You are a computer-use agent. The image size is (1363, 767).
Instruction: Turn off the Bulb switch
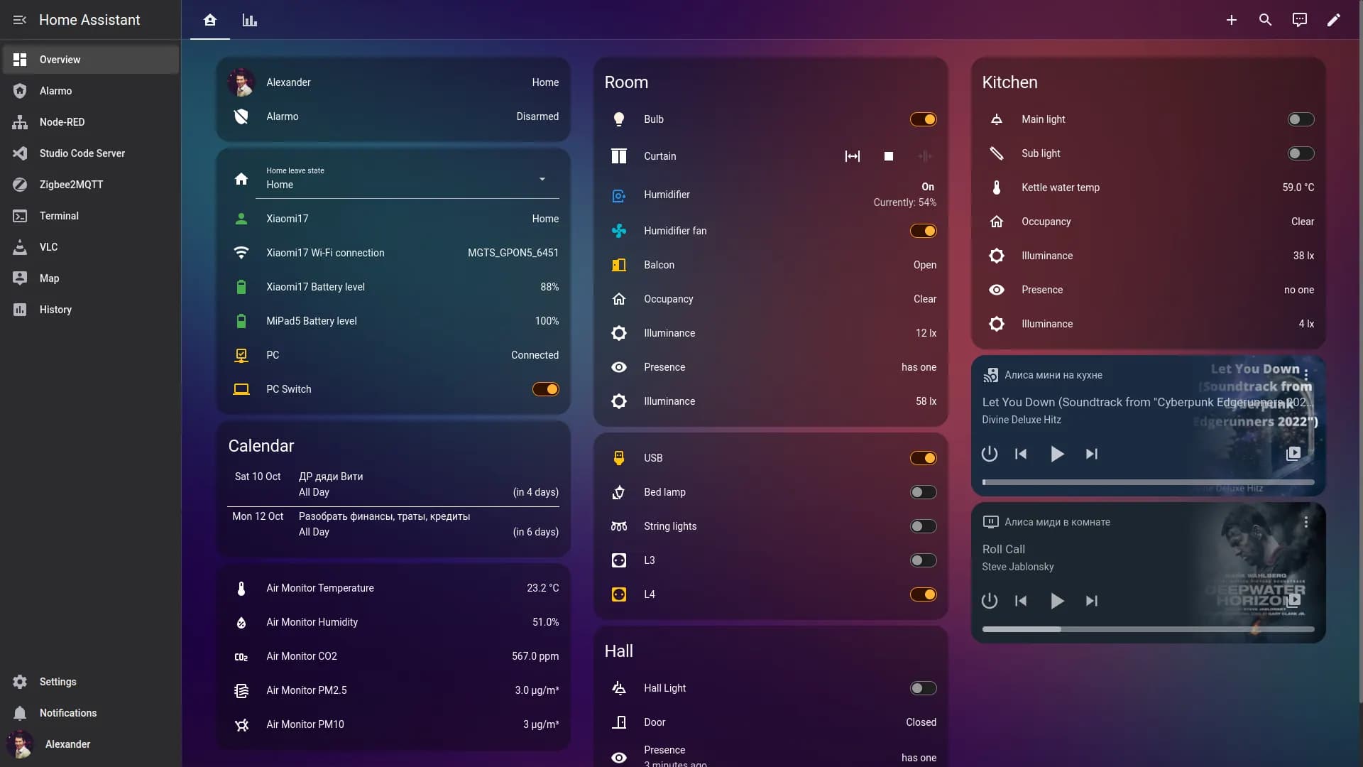pyautogui.click(x=923, y=119)
